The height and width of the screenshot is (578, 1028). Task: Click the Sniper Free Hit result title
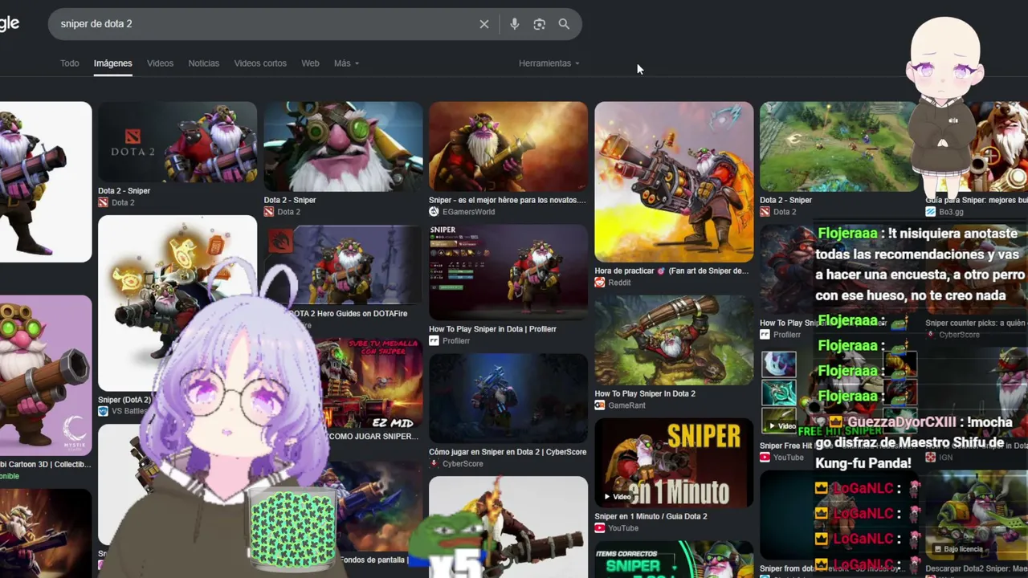(786, 446)
